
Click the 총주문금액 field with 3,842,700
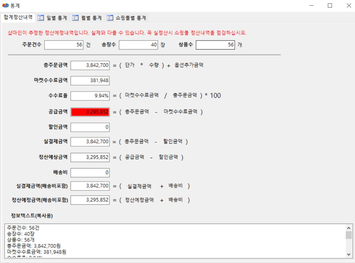tap(90, 65)
